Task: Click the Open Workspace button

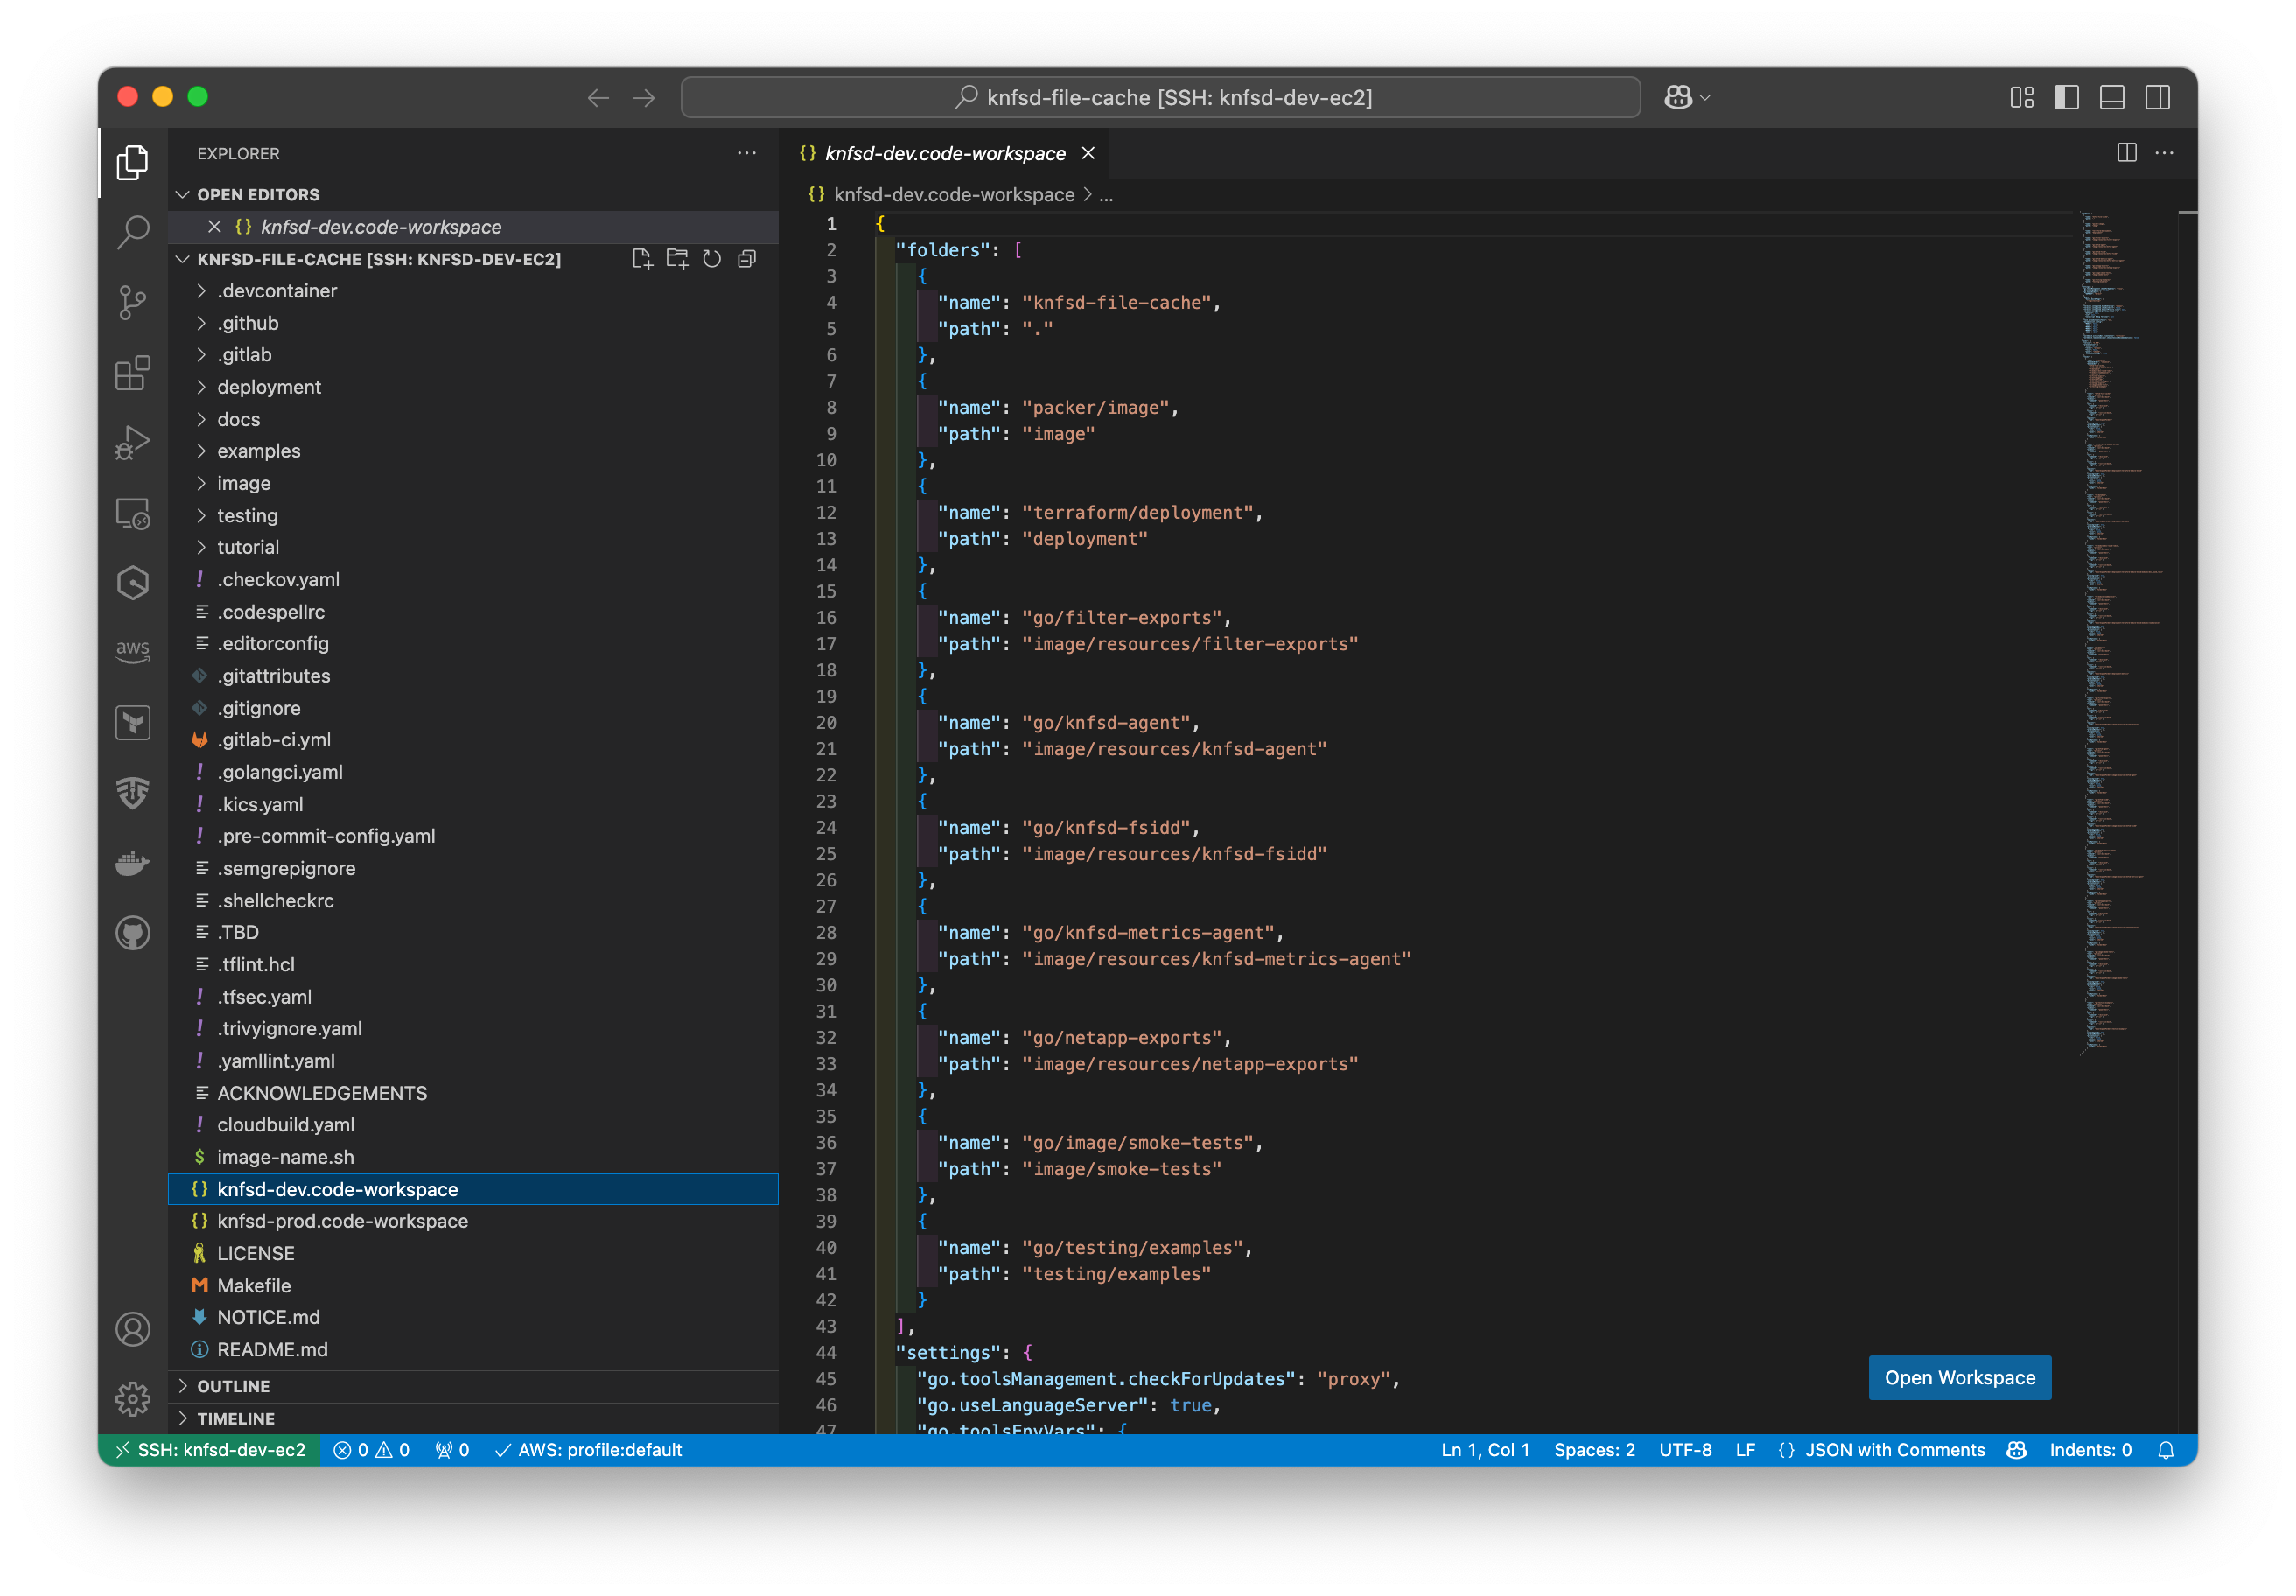Action: click(x=1960, y=1377)
